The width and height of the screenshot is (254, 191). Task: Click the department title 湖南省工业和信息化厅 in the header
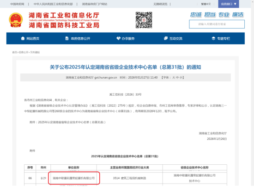(x=64, y=15)
